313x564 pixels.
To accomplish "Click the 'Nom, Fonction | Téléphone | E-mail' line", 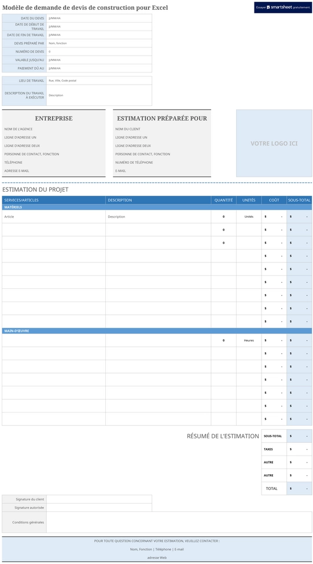I will click(157, 550).
